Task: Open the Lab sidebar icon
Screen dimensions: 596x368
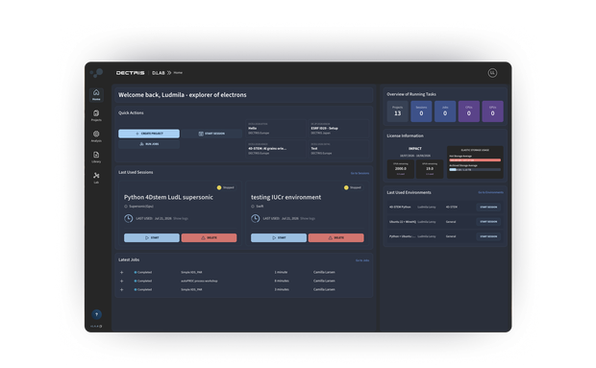Action: pos(96,178)
